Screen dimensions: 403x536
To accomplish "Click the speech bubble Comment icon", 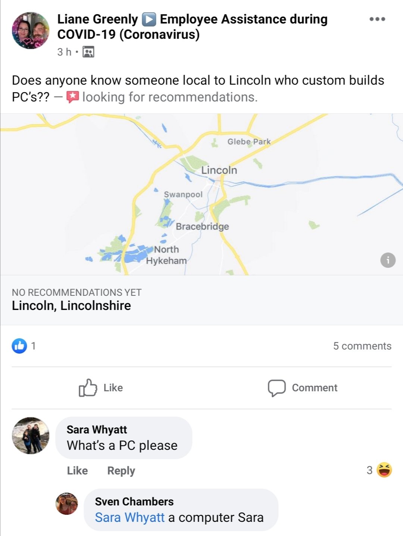I will (277, 388).
